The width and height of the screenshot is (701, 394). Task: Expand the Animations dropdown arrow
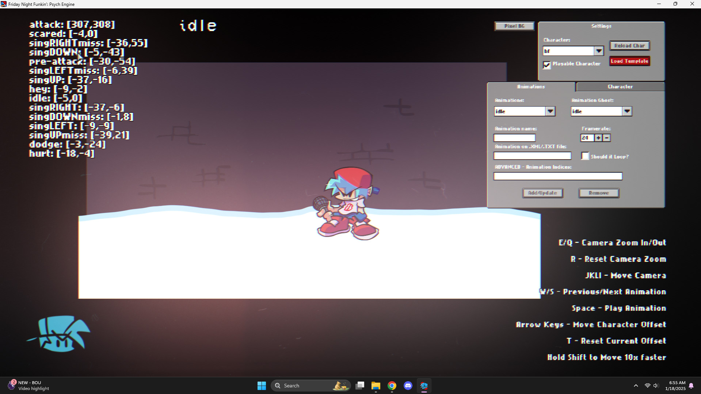550,111
